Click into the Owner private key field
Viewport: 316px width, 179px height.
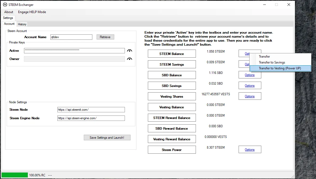point(74,59)
